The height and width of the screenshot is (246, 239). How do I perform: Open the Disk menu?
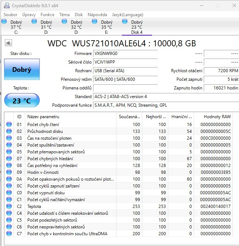79,15
